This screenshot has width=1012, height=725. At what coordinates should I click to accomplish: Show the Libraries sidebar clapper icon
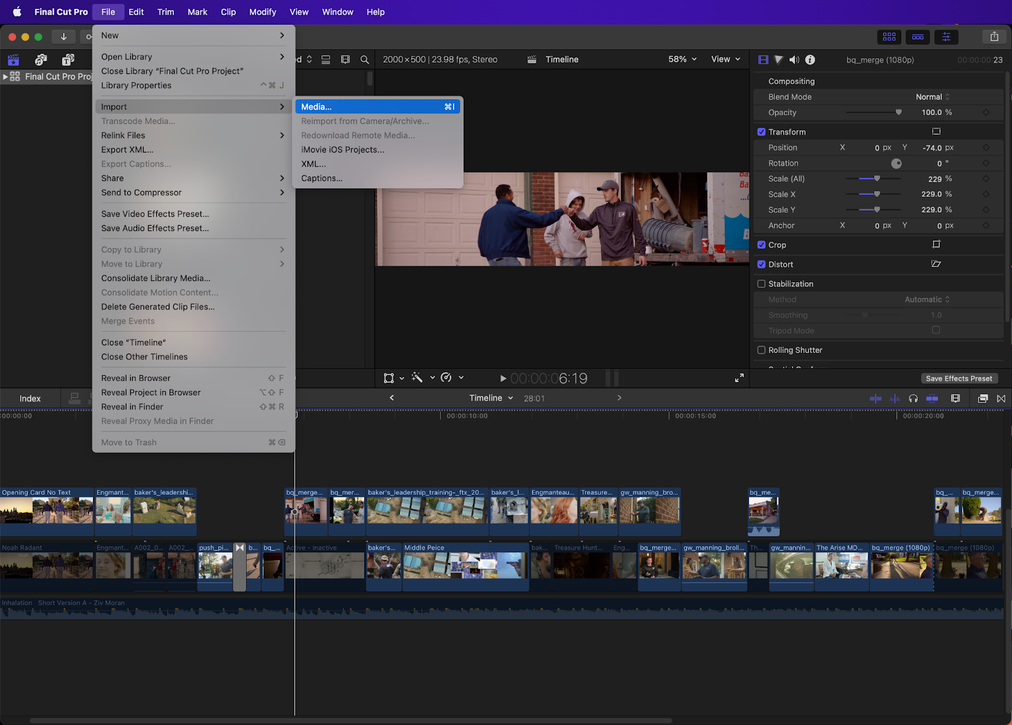point(13,59)
